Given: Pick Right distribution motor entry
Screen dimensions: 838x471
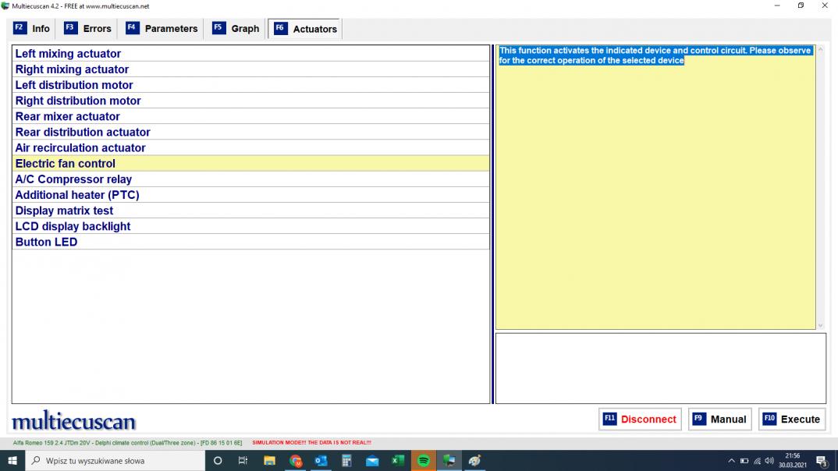Looking at the screenshot, I should (x=250, y=101).
